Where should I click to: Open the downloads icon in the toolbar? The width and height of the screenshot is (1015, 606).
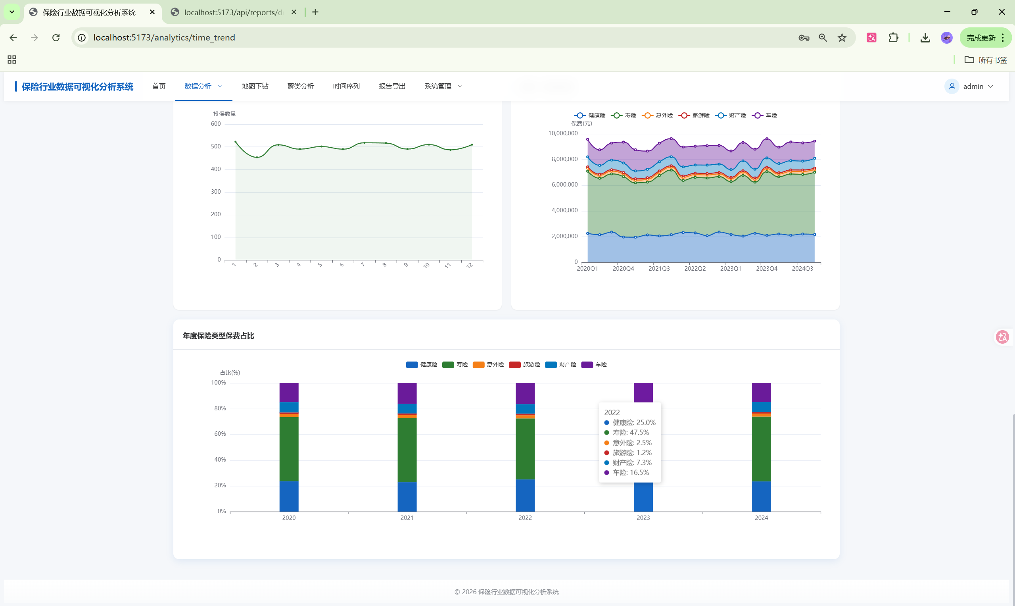point(925,38)
